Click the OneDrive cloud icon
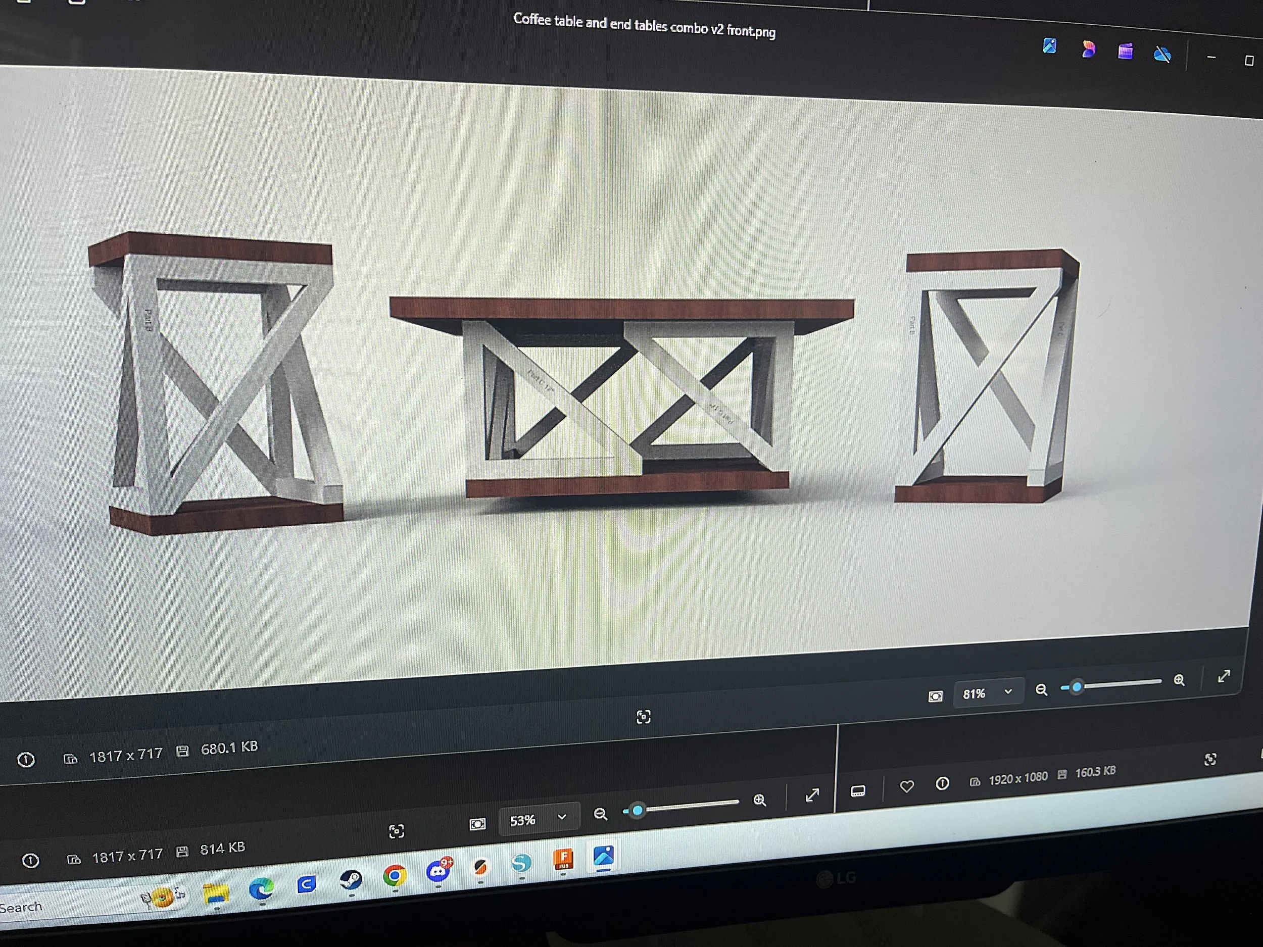The image size is (1263, 947). 1162,55
